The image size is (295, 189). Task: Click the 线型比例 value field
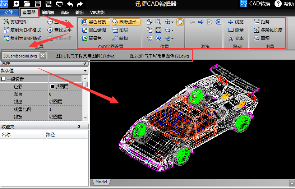(x=65, y=109)
